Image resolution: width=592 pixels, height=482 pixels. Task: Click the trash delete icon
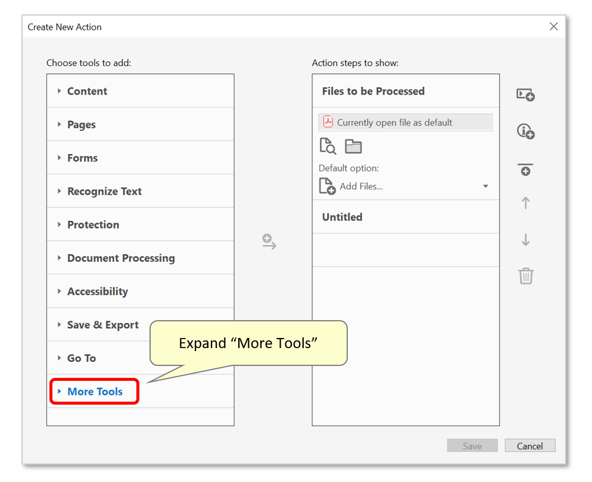[x=525, y=276]
